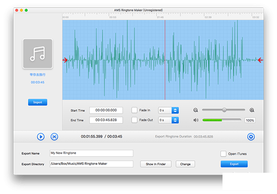Click the Play button
Viewport: 277px width, 194px height.
point(41,137)
